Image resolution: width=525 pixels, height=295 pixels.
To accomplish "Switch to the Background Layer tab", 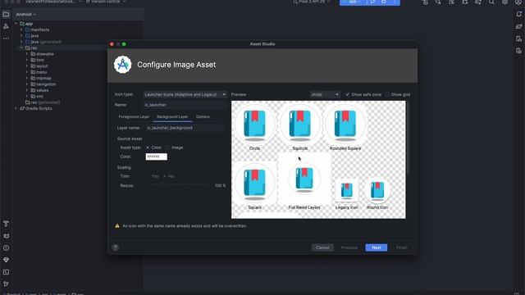I will point(172,116).
